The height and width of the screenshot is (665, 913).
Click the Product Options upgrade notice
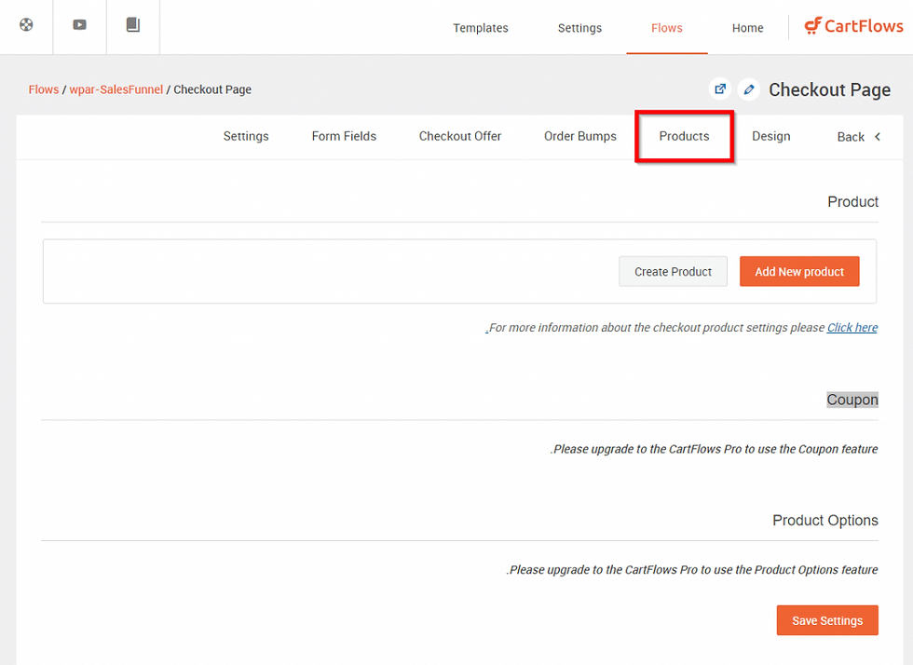(691, 569)
